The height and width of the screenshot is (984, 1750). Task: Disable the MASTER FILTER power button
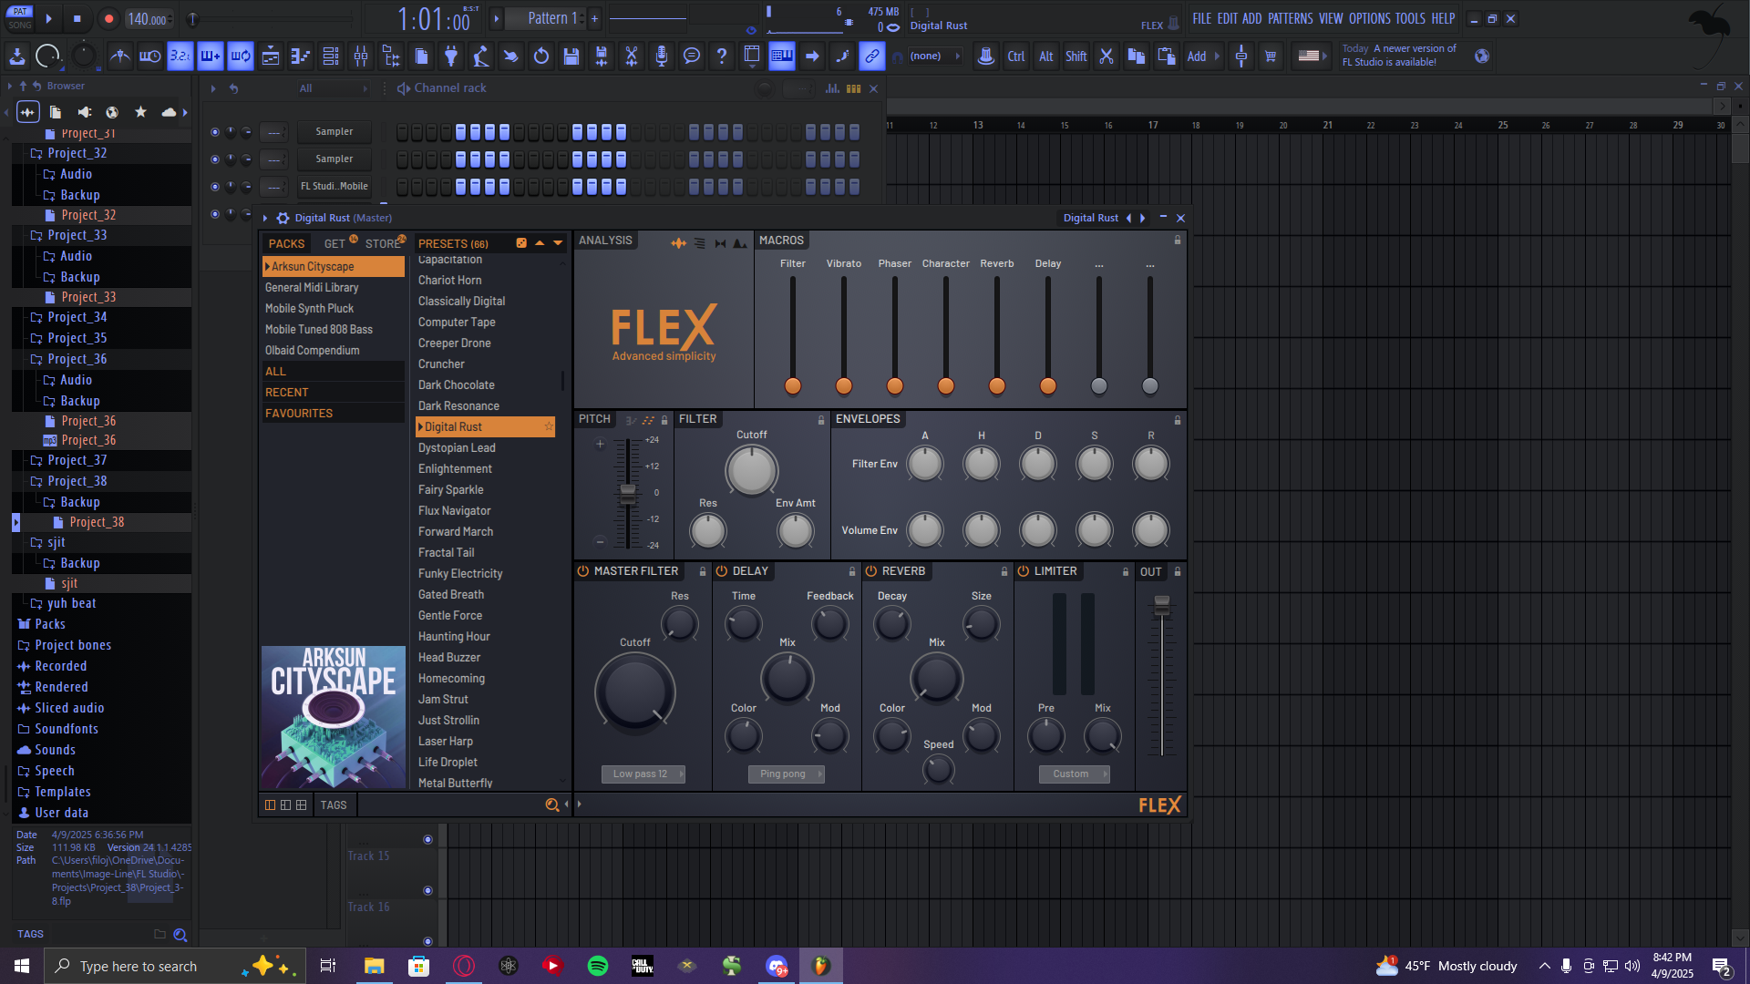click(x=583, y=571)
